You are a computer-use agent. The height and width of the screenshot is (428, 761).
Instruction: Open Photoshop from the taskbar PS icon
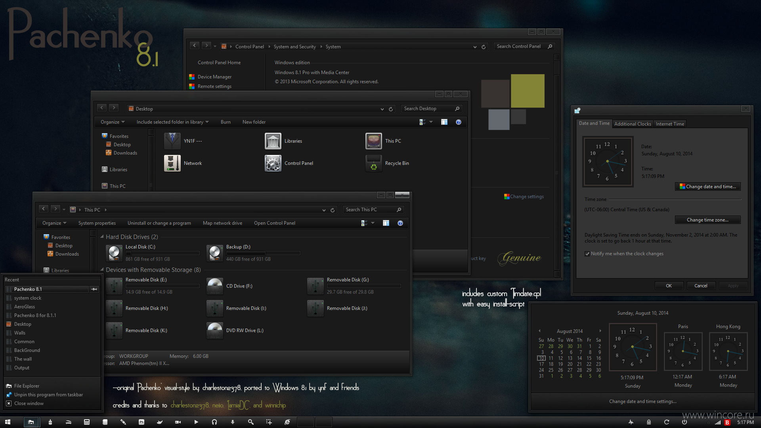(x=141, y=422)
